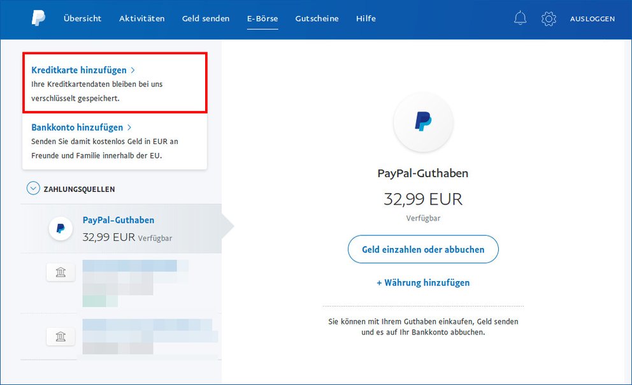Go to the Übersicht tab
632x385 pixels.
[x=83, y=18]
